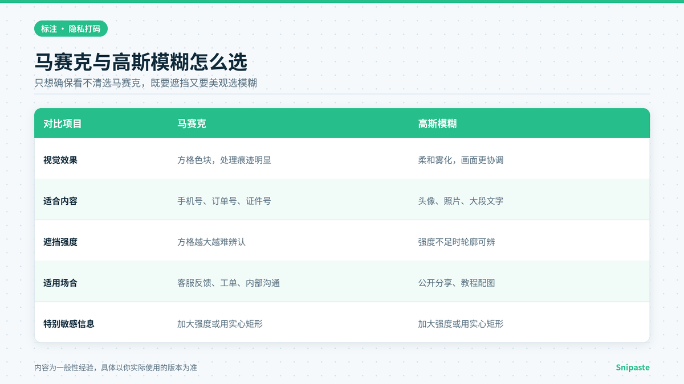684x384 pixels.
Task: Click 加大强度或用实心矩形 in the 高斯模糊 column
Action: pos(461,324)
